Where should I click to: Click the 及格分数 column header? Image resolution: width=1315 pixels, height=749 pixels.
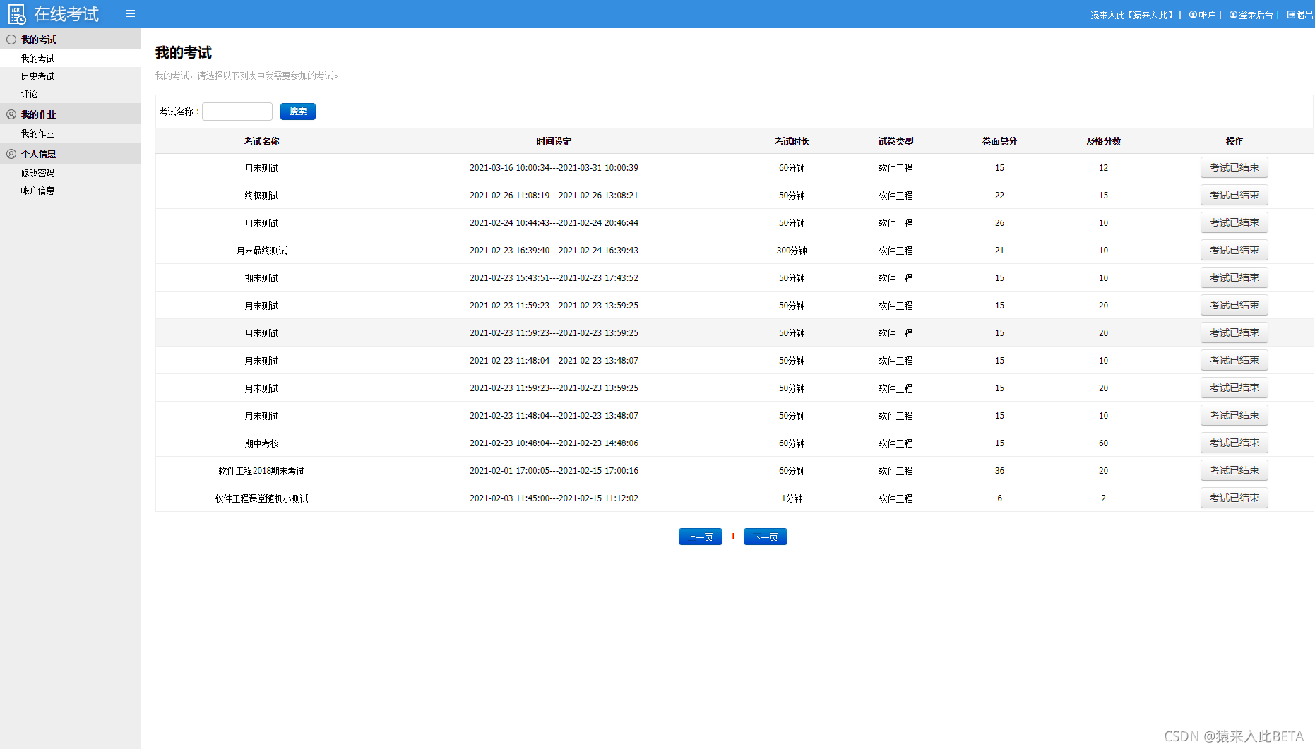tap(1103, 141)
